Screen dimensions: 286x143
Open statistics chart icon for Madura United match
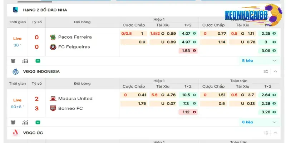25,122
